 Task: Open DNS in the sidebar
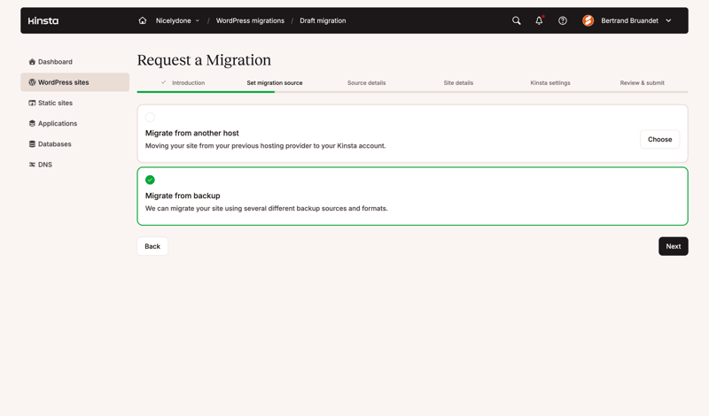click(x=44, y=165)
